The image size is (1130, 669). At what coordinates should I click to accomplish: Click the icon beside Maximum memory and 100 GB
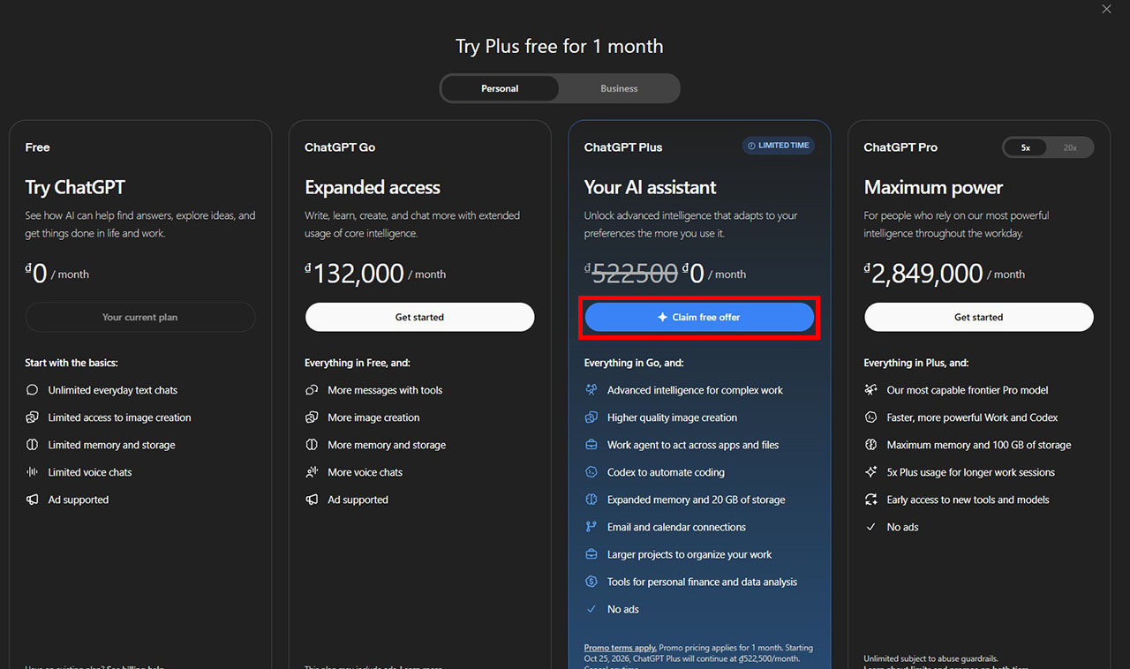coord(870,445)
